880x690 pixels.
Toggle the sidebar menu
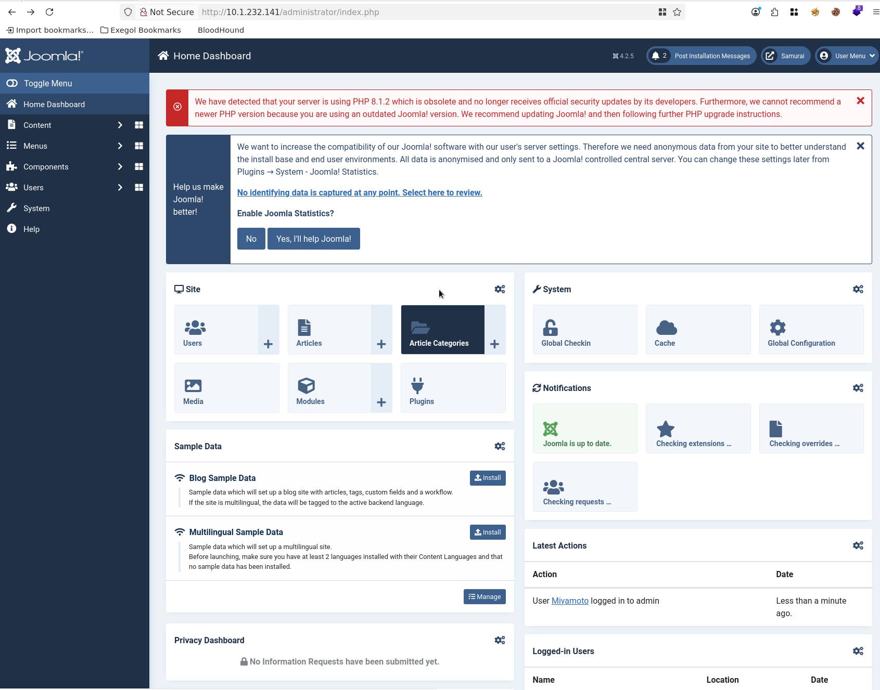[74, 83]
